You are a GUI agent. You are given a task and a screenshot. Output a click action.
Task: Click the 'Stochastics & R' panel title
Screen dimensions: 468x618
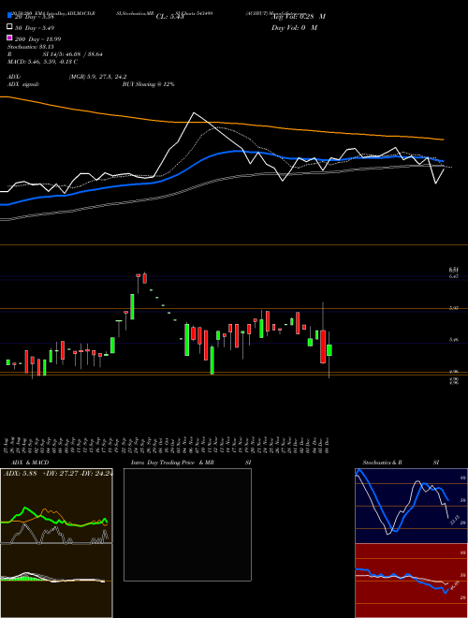pos(383,463)
